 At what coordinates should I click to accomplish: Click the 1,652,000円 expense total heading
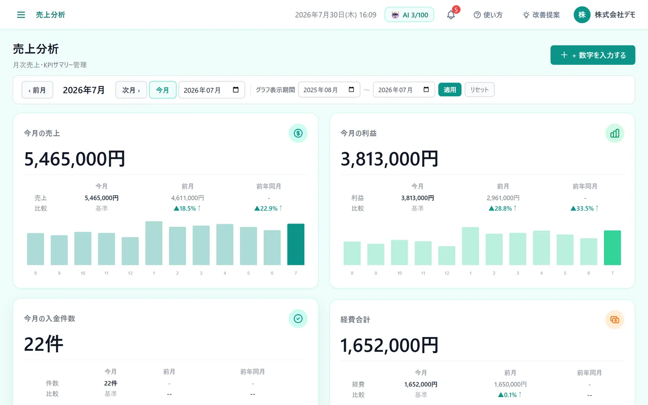[x=389, y=345]
